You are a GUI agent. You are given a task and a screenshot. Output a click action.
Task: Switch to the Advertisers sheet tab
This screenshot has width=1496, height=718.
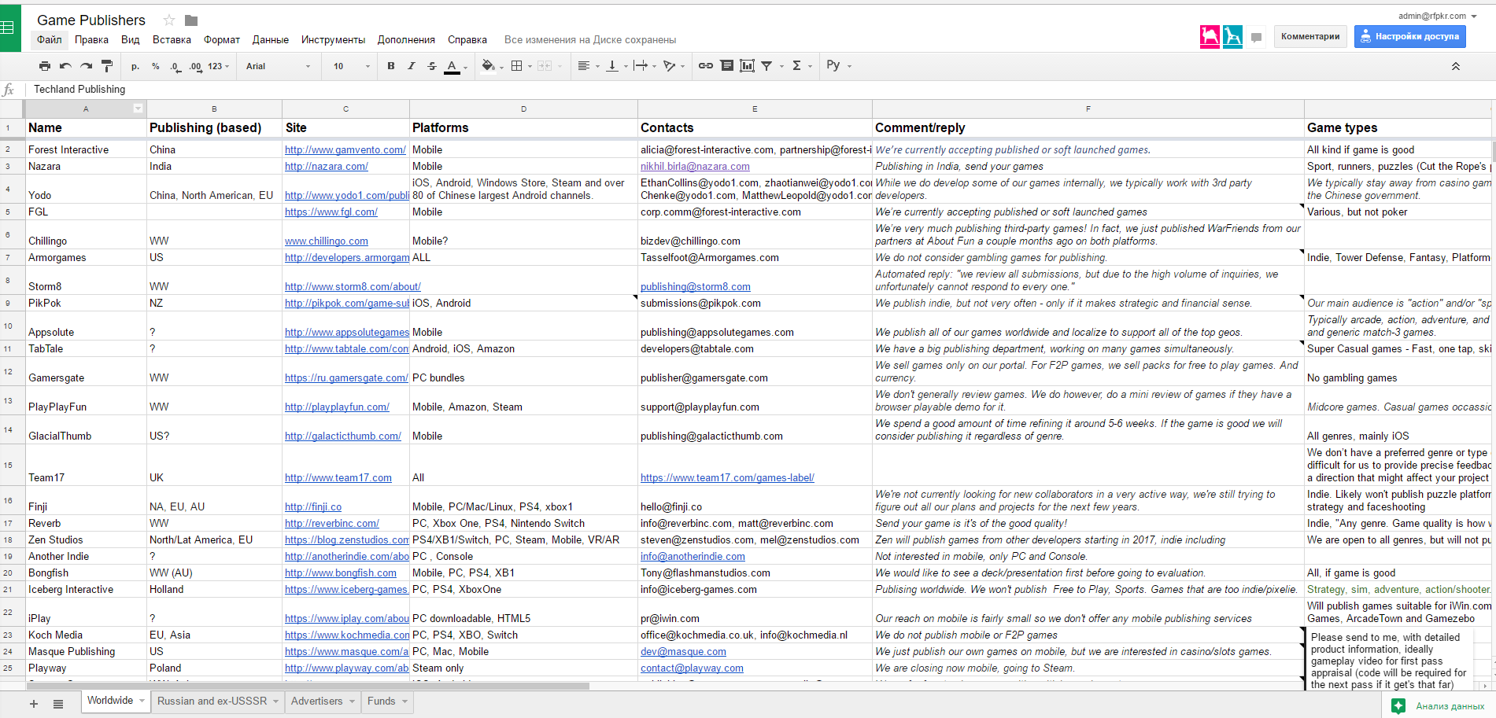(316, 701)
